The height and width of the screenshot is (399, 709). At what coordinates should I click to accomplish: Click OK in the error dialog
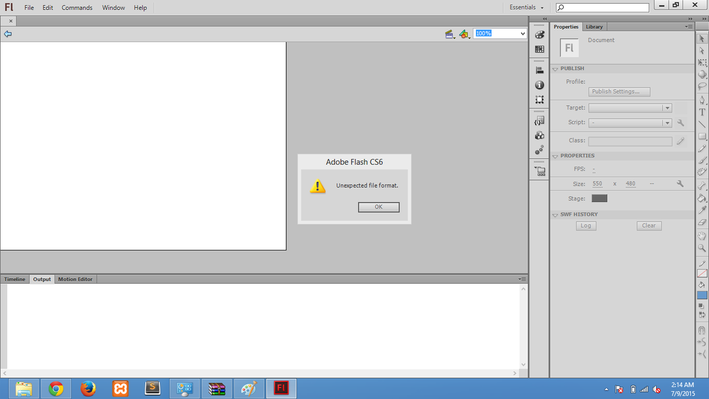[379, 207]
